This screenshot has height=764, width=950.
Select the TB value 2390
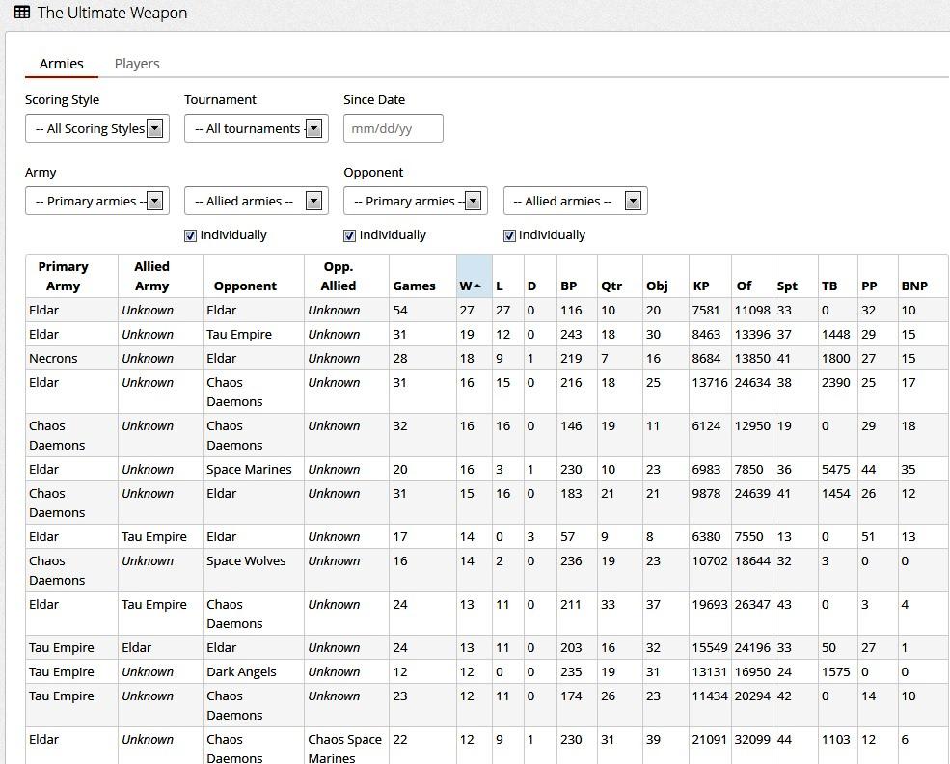(835, 383)
